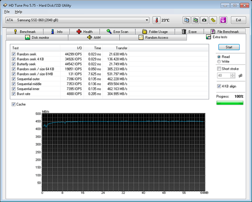Uncheck the Burst rate test
The image size is (252, 202).
(x=13, y=94)
